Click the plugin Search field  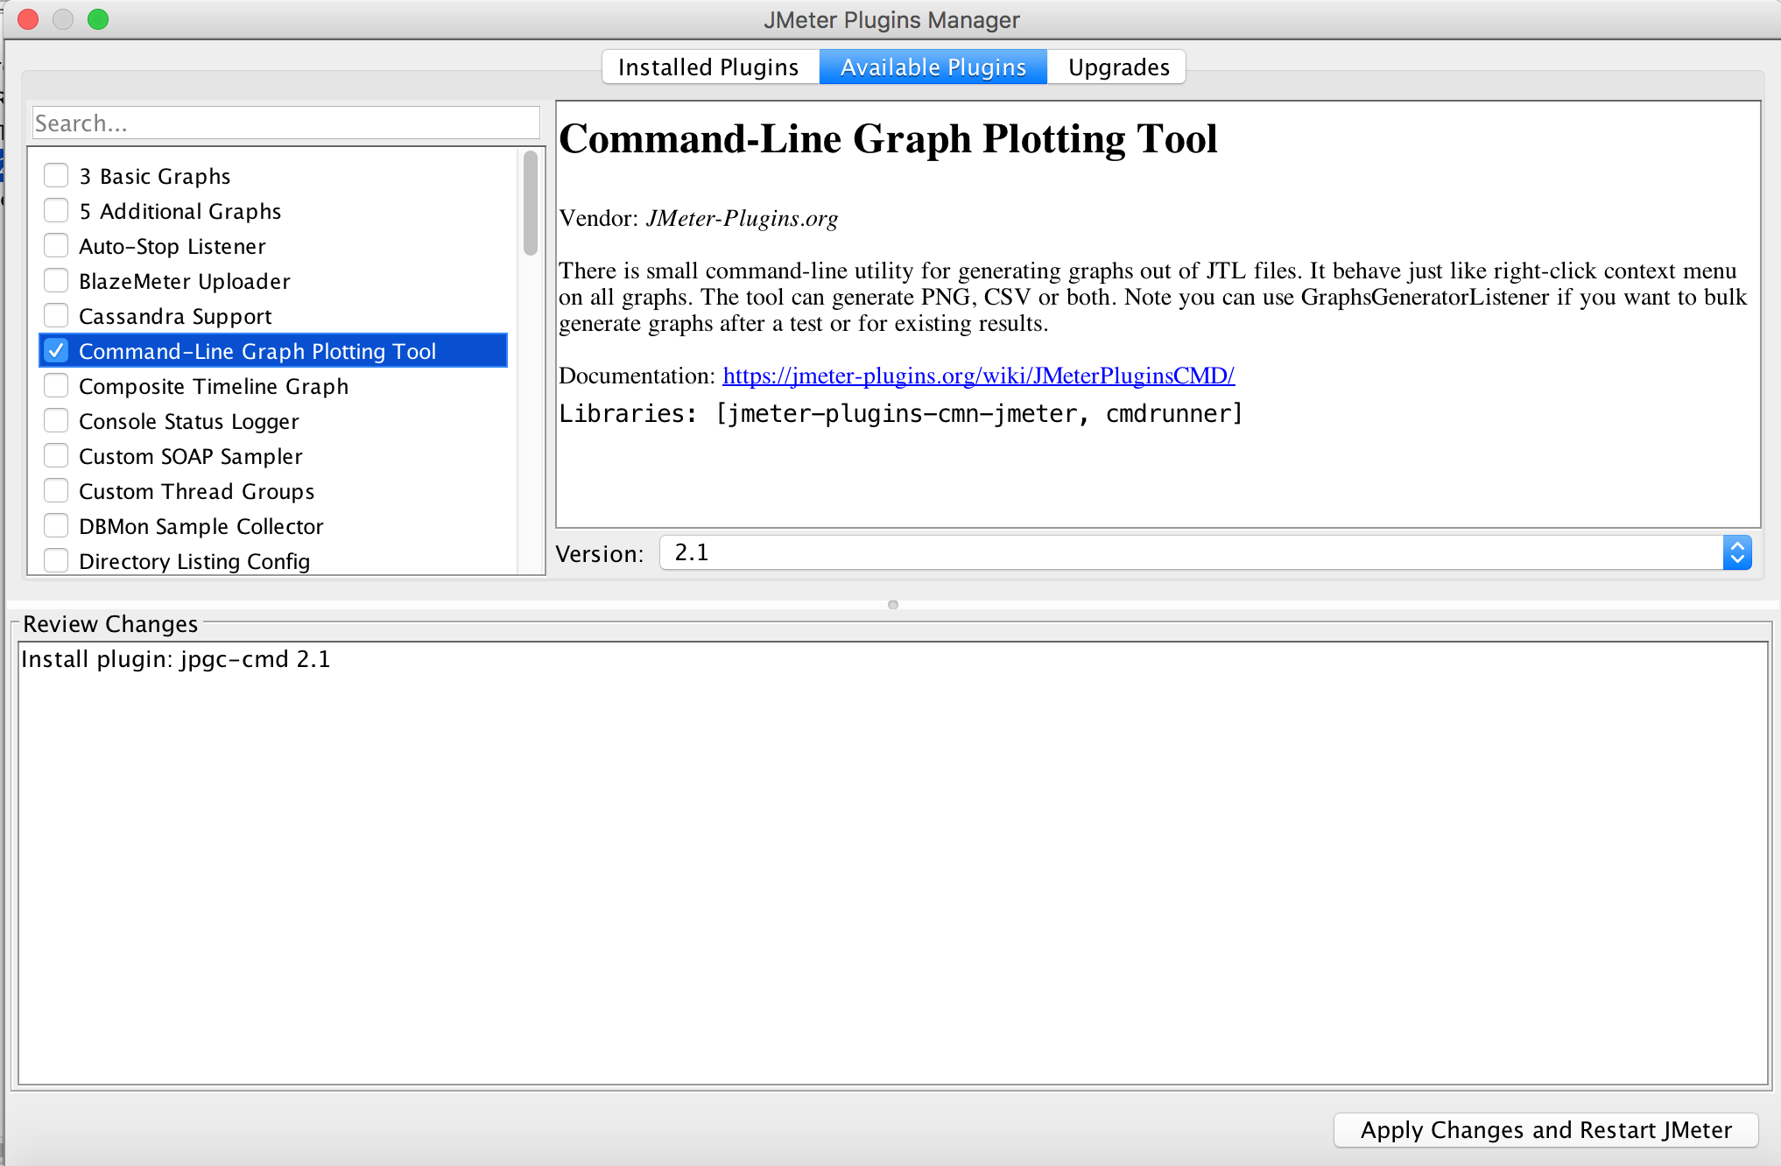285,123
